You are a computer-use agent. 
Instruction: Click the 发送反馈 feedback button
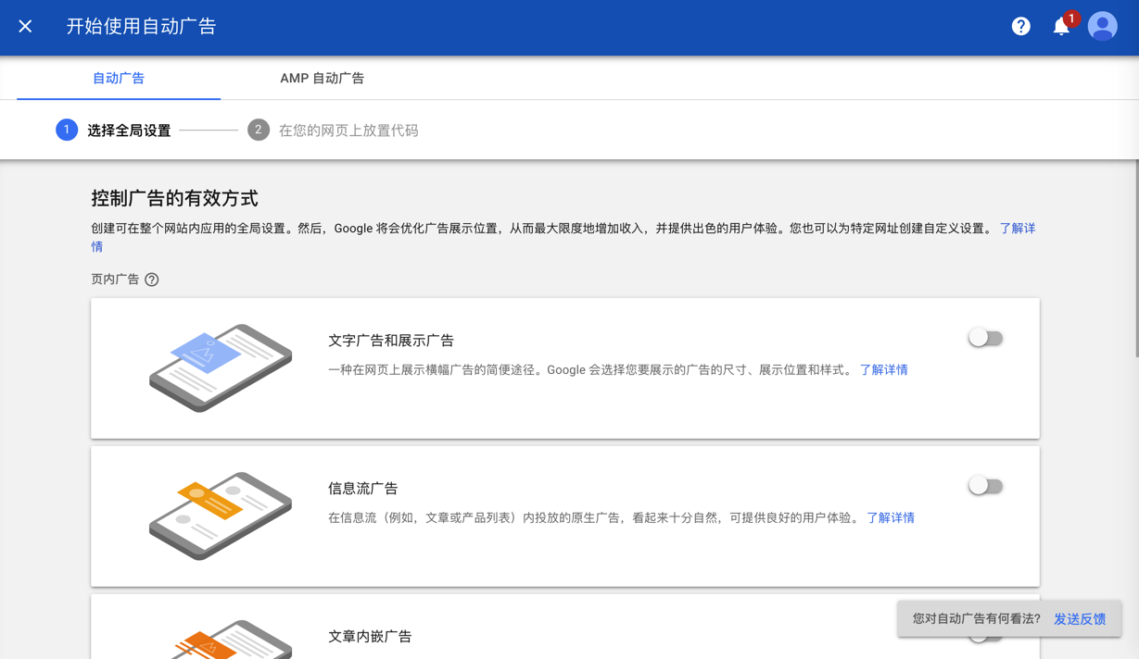pyautogui.click(x=1080, y=619)
